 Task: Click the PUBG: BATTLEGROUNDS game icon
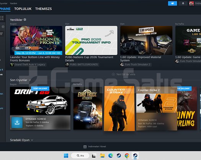(x=67, y=65)
